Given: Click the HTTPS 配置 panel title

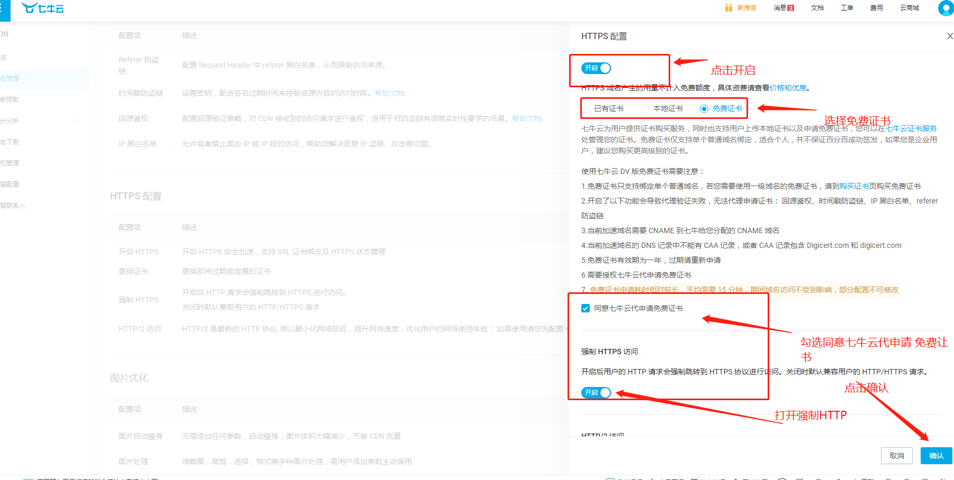Looking at the screenshot, I should (604, 36).
